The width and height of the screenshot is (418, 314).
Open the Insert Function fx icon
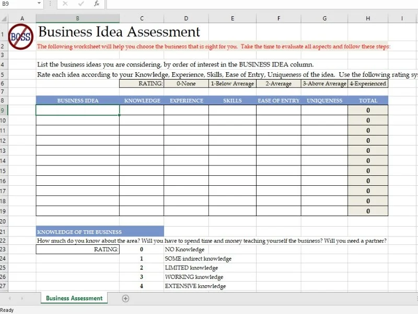pyautogui.click(x=97, y=4)
